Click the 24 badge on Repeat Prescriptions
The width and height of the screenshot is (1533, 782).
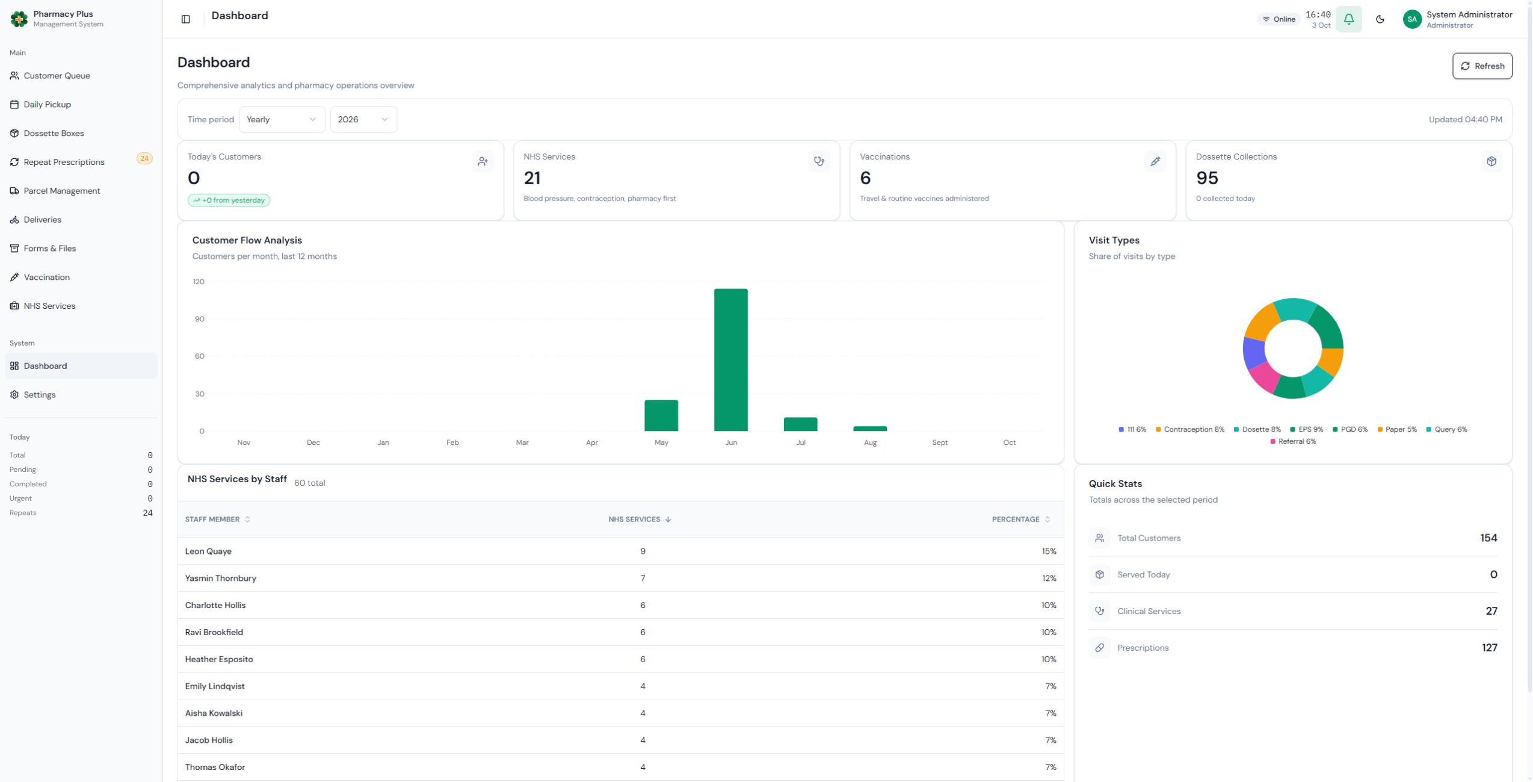[144, 158]
